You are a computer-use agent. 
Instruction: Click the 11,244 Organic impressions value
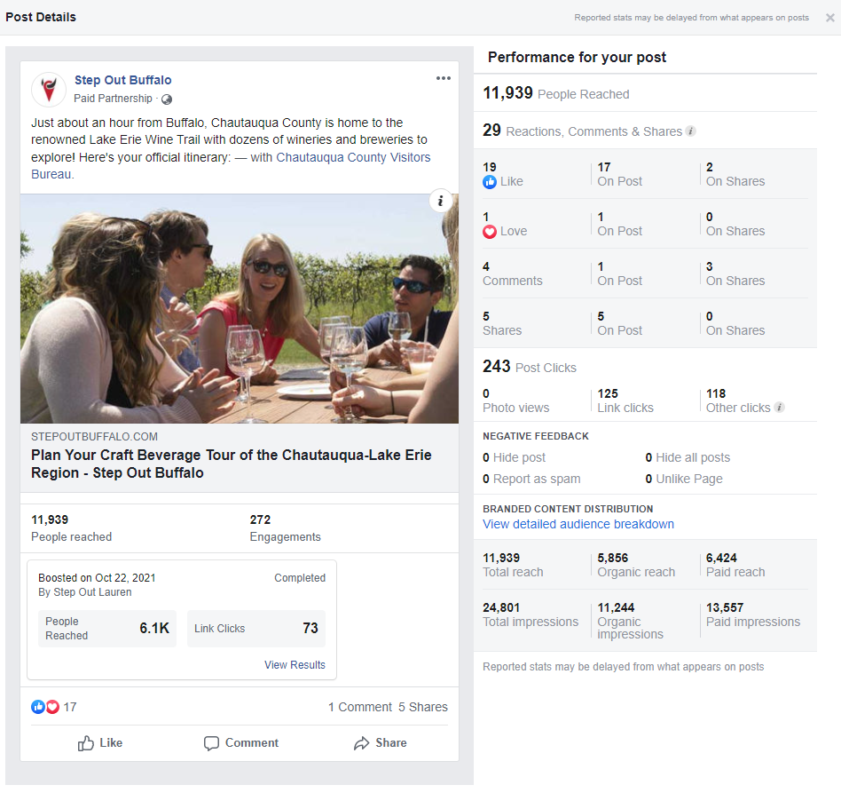[x=616, y=607]
